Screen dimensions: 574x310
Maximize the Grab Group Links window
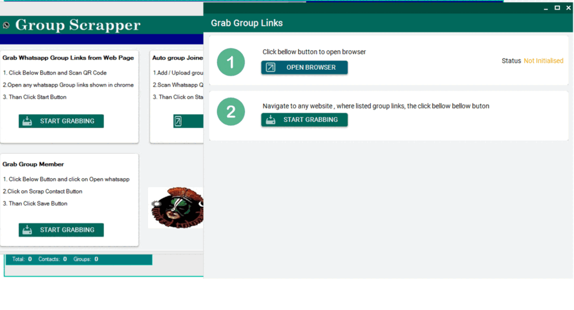tap(557, 8)
